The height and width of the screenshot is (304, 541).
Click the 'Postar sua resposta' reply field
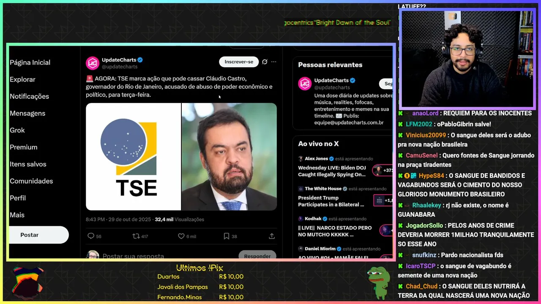[x=133, y=256]
